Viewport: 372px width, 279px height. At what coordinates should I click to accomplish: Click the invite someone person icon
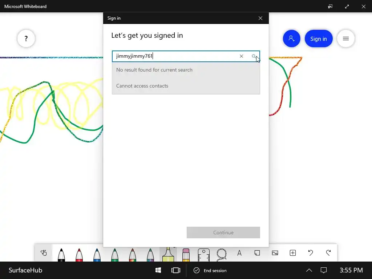pyautogui.click(x=292, y=39)
